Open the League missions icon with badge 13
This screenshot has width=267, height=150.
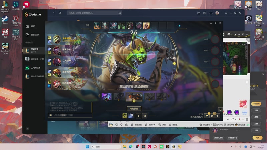pos(212,115)
